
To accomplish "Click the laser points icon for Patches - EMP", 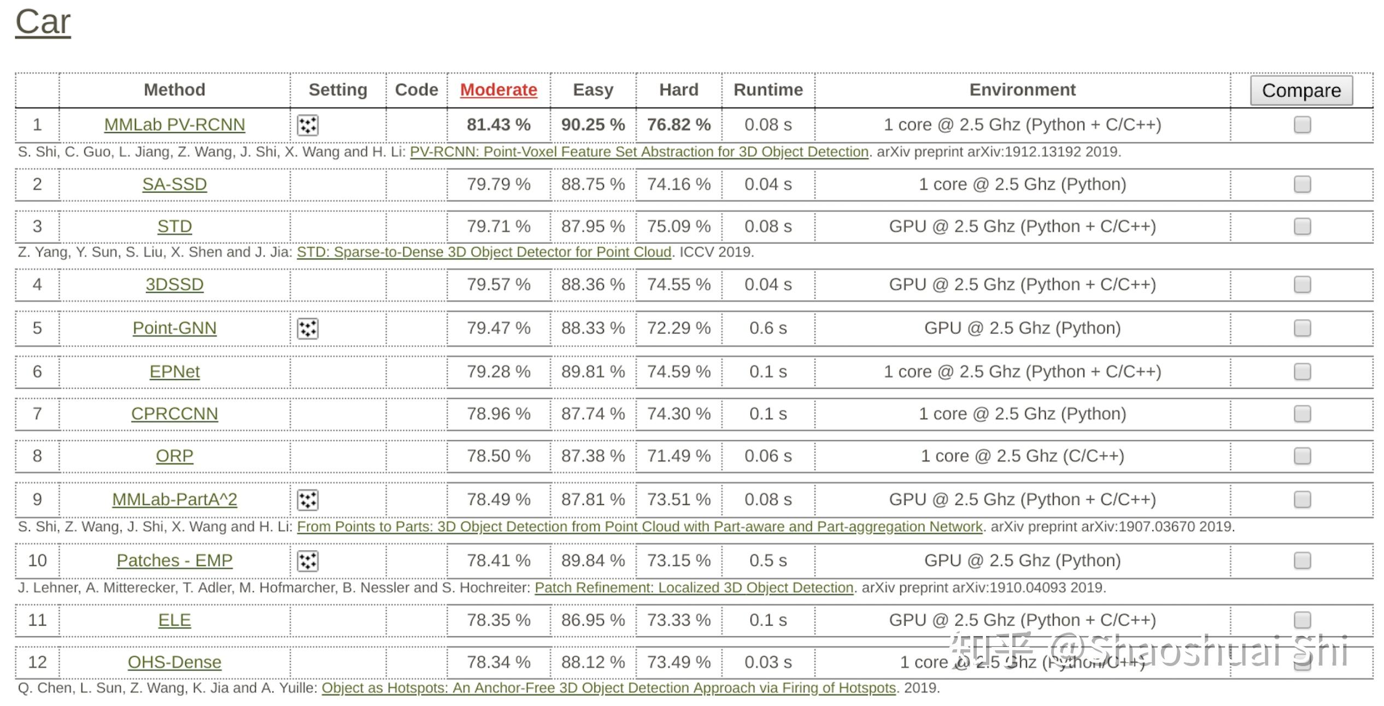I will pyautogui.click(x=308, y=561).
